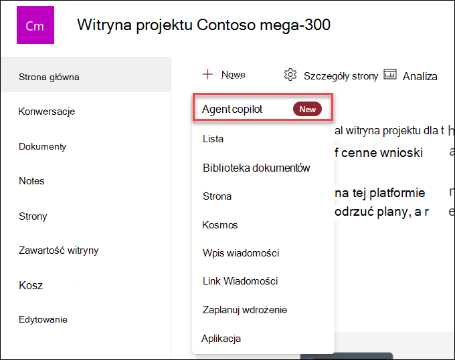Choose Zaplanuj wdrożenie menu entry
Viewport: 455px width, 360px height.
coord(245,310)
